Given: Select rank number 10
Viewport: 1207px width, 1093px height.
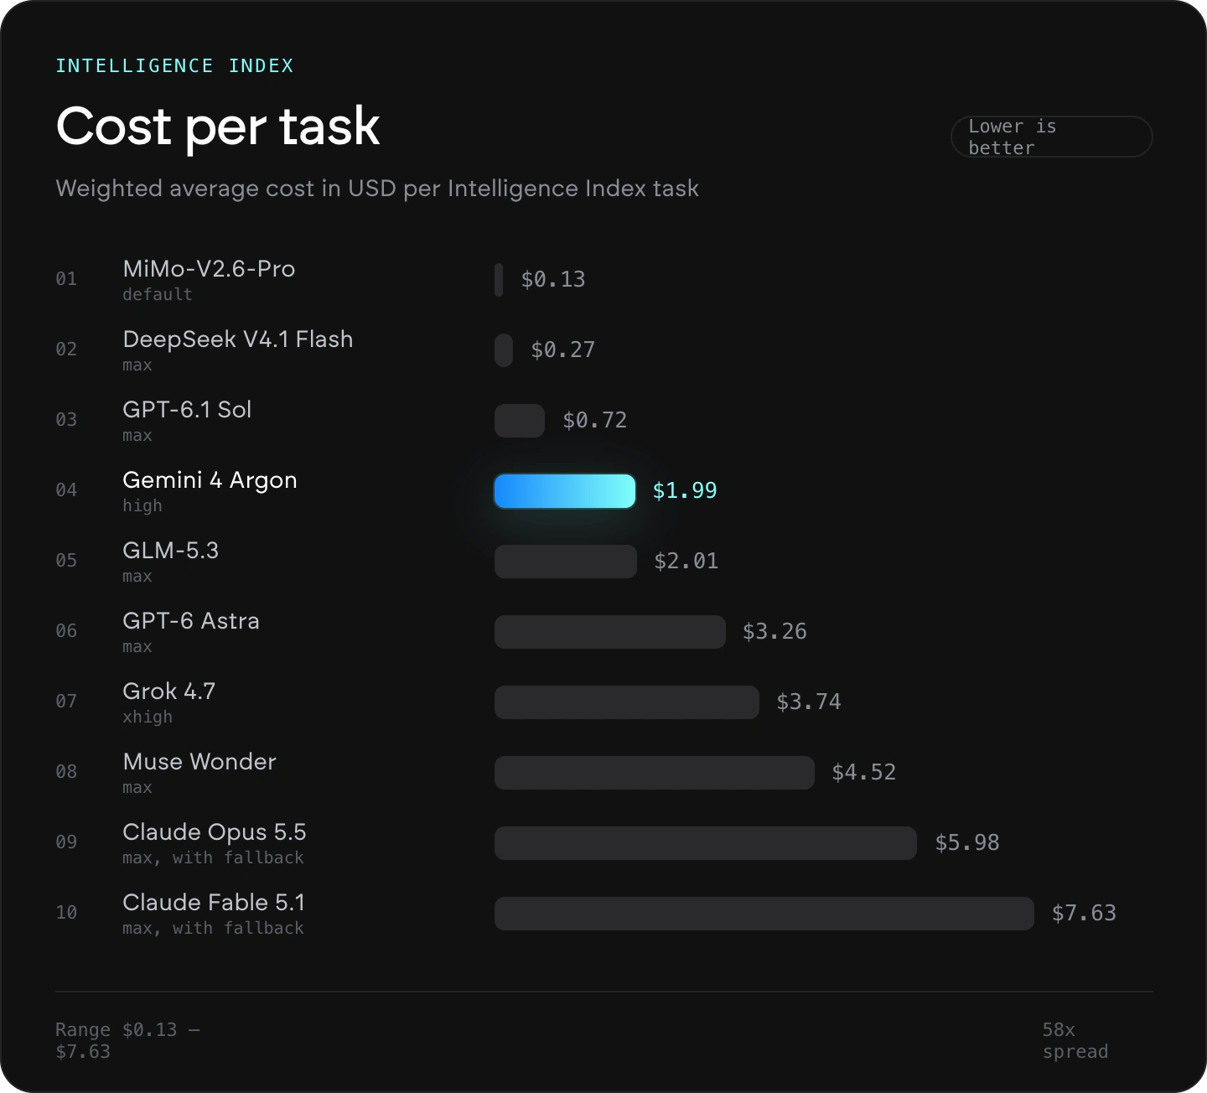Looking at the screenshot, I should click(66, 912).
